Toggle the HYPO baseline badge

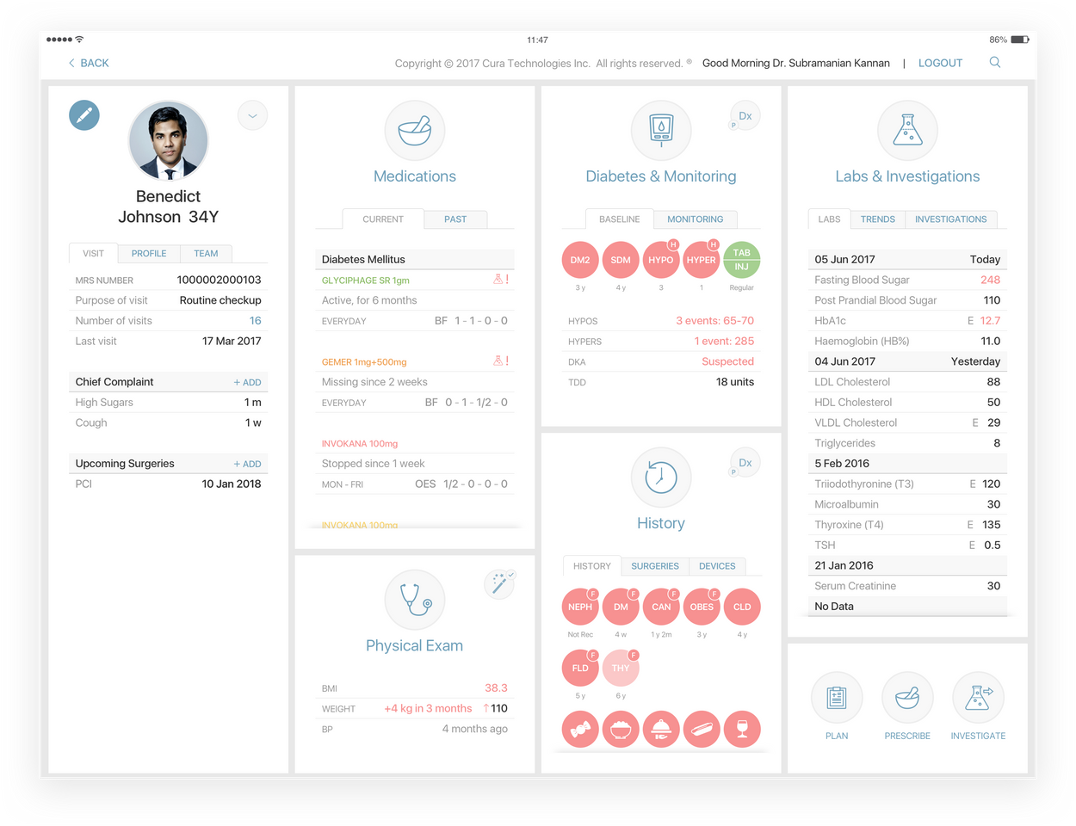661,260
